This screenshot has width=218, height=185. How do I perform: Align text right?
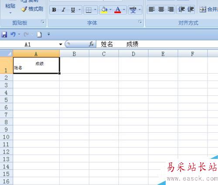[x=170, y=10]
